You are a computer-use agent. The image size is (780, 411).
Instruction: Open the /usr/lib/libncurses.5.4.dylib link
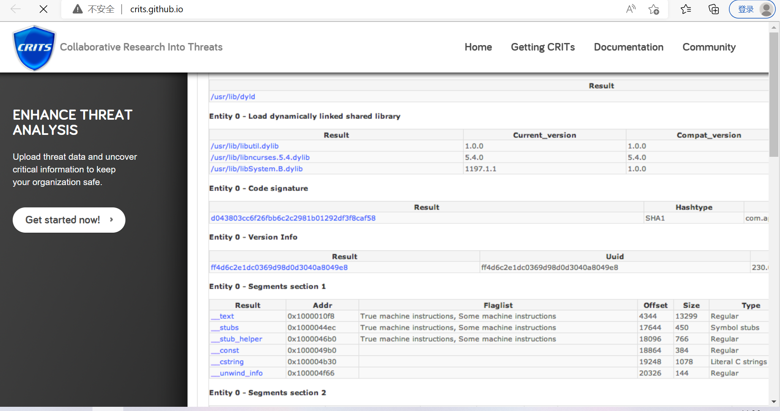(x=260, y=157)
